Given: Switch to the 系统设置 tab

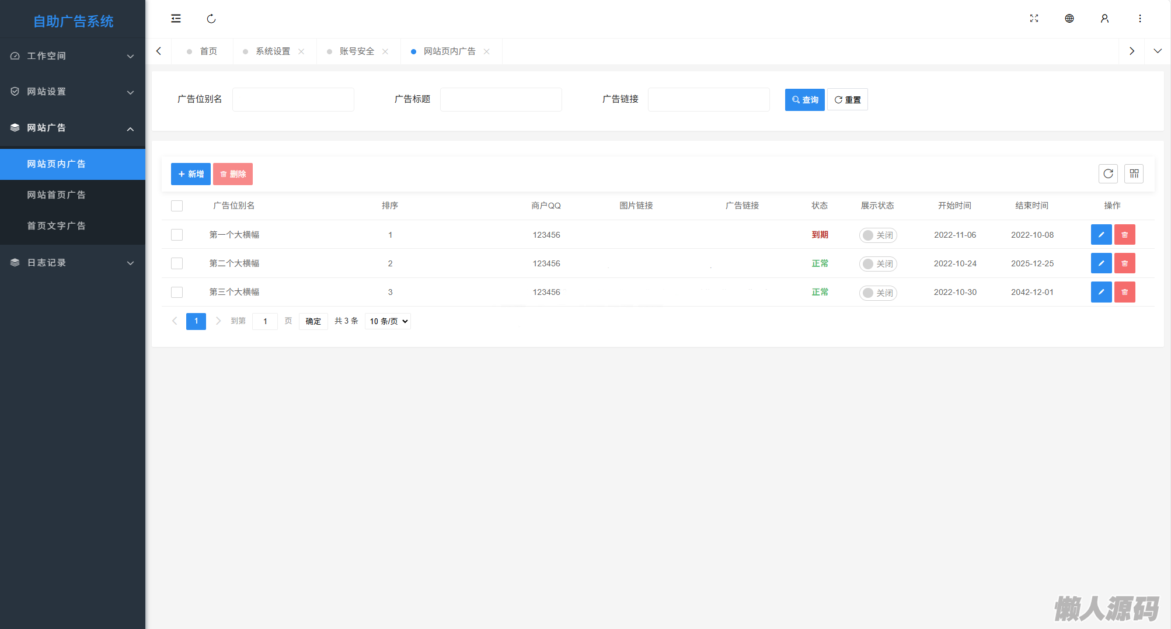Looking at the screenshot, I should 273,51.
